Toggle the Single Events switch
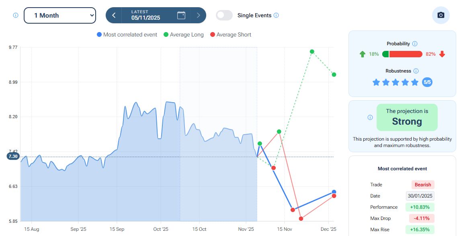The width and height of the screenshot is (457, 236). (224, 15)
